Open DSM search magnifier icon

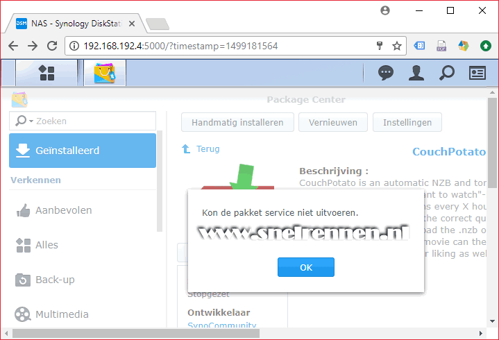point(446,73)
